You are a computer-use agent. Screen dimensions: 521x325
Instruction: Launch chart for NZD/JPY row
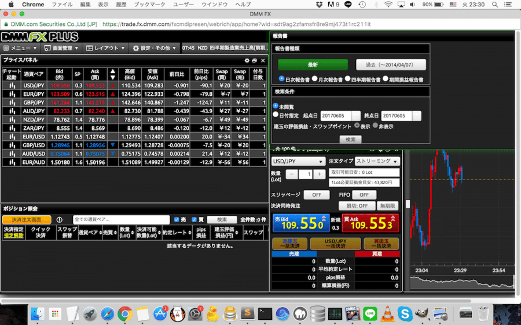[12, 119]
